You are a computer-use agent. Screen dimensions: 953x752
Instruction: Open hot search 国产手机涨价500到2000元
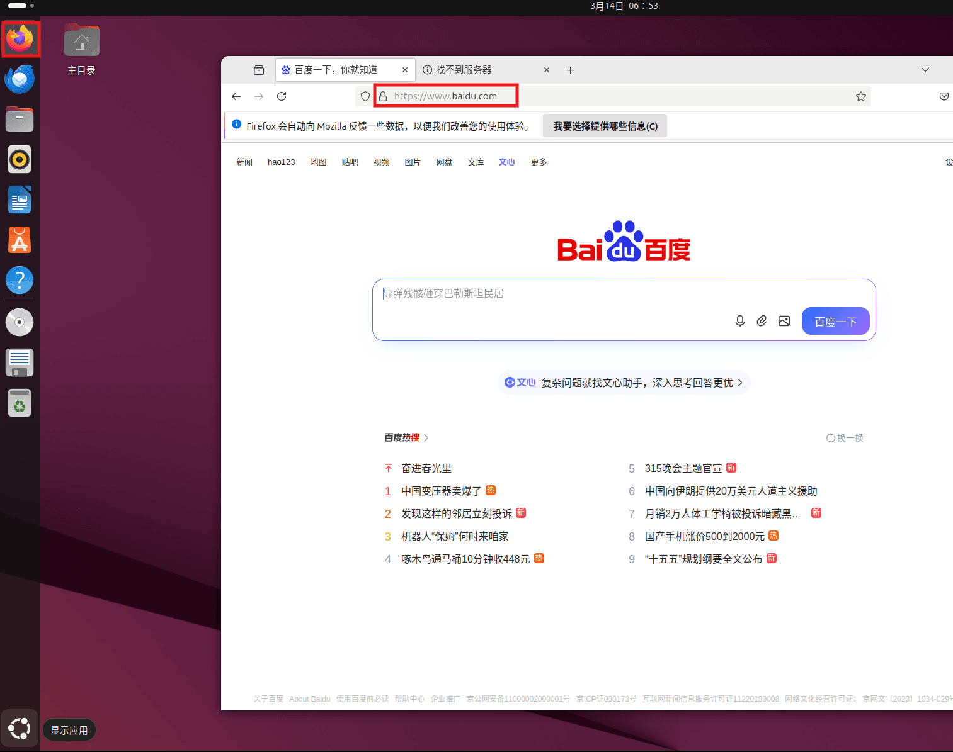[705, 536]
